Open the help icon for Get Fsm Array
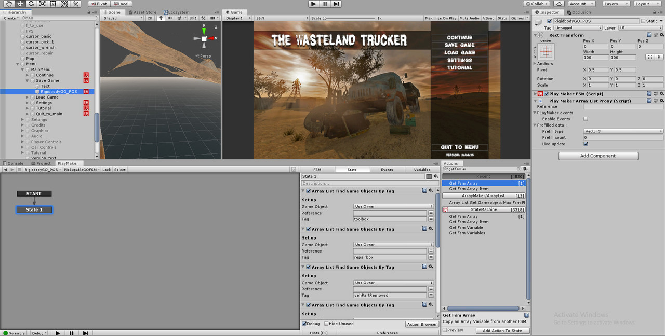The width and height of the screenshot is (665, 336). (x=527, y=315)
